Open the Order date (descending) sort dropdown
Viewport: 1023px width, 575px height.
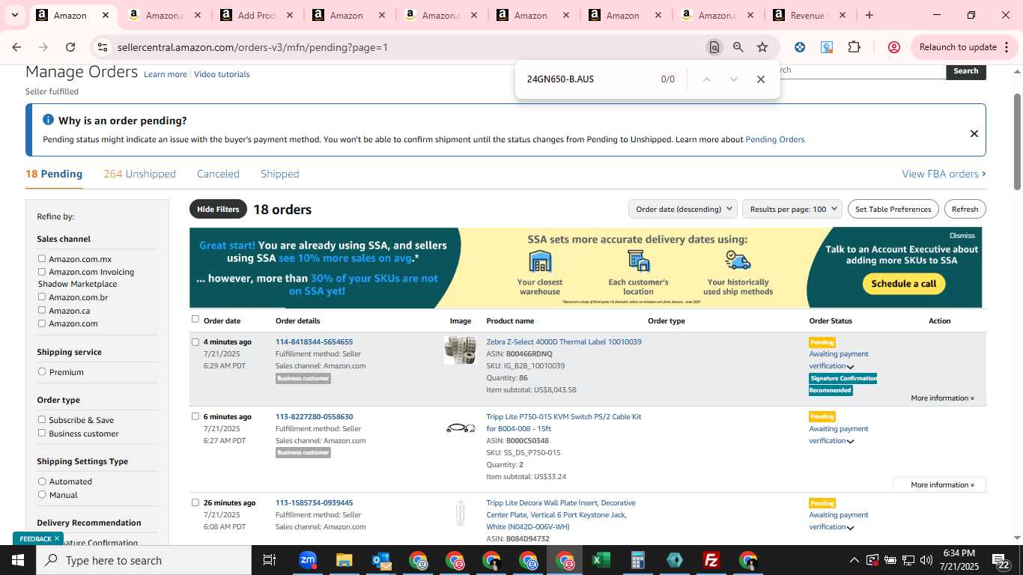coord(683,209)
